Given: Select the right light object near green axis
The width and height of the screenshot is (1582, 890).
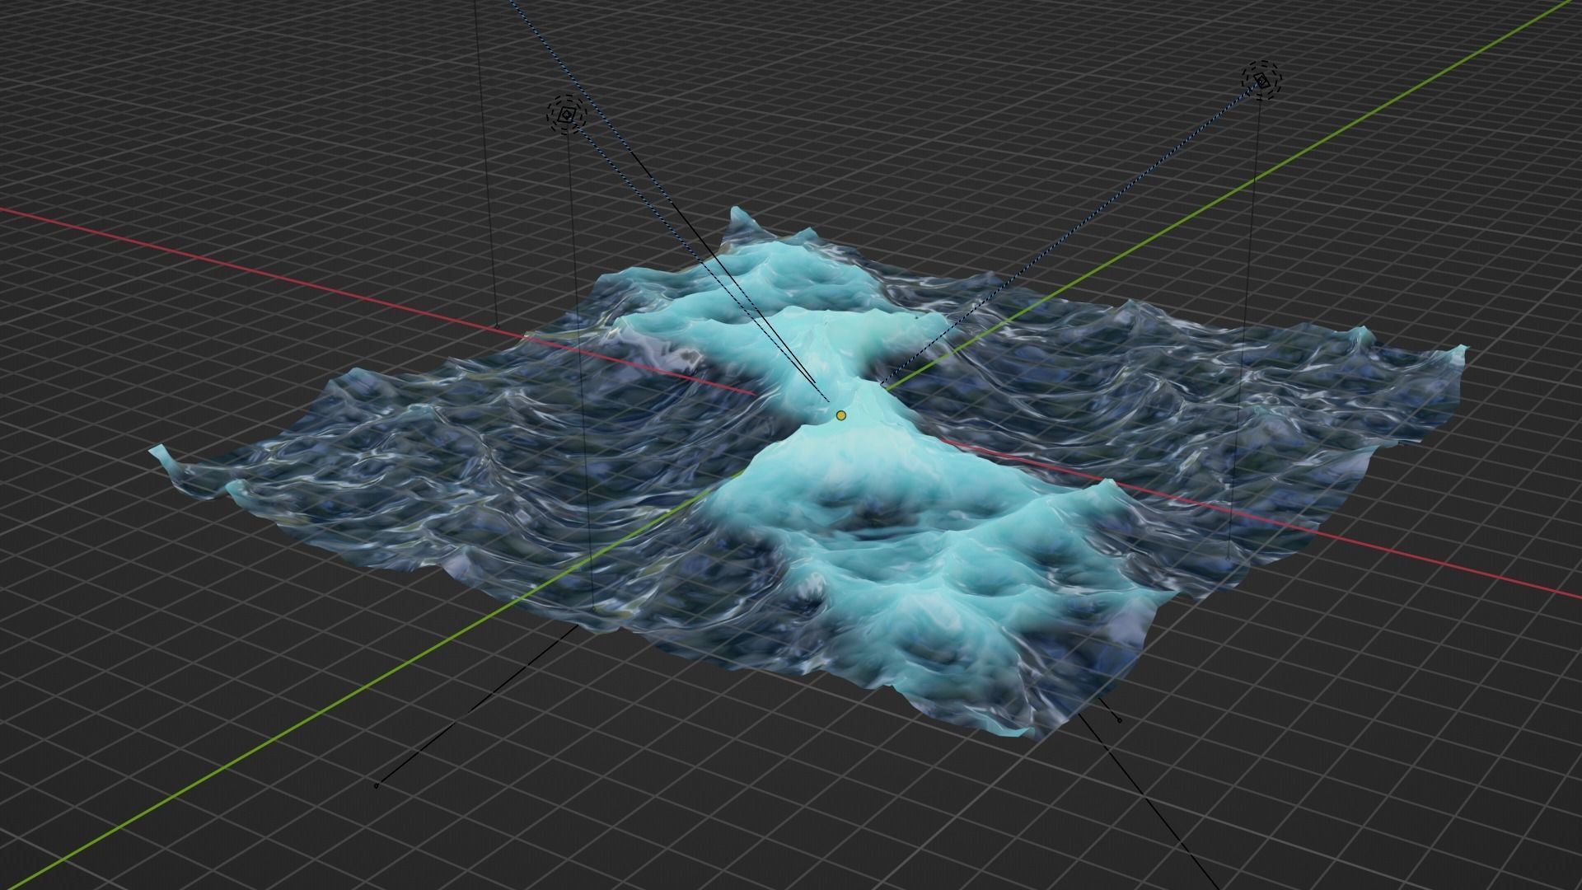Looking at the screenshot, I should (x=1262, y=81).
